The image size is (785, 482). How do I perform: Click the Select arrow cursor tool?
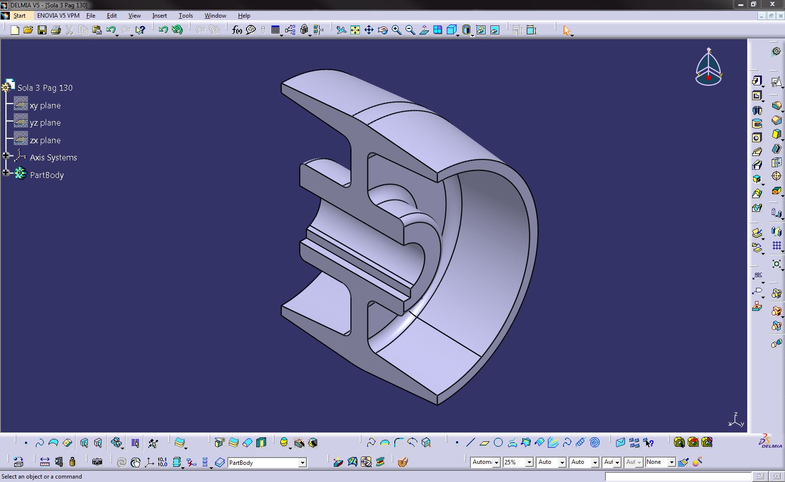[567, 30]
